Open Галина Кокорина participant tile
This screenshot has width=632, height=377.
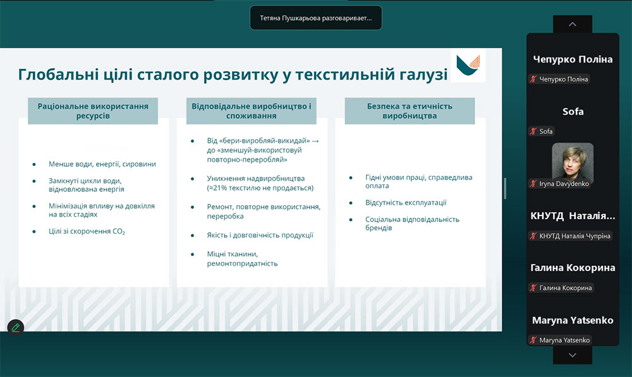[x=573, y=268]
